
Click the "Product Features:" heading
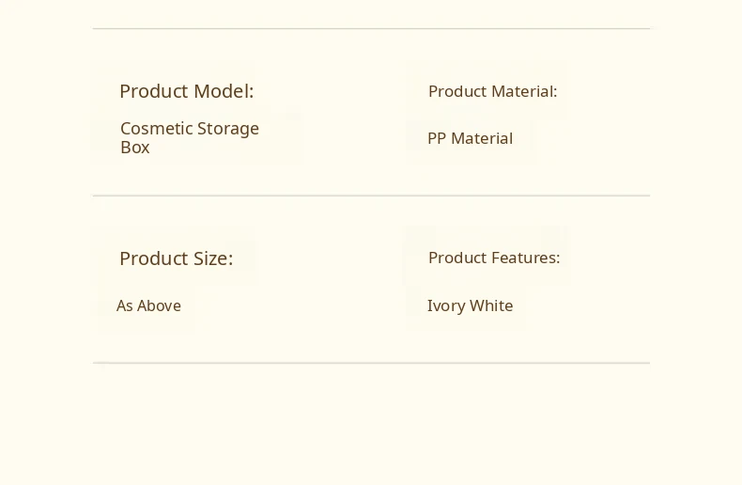point(494,258)
